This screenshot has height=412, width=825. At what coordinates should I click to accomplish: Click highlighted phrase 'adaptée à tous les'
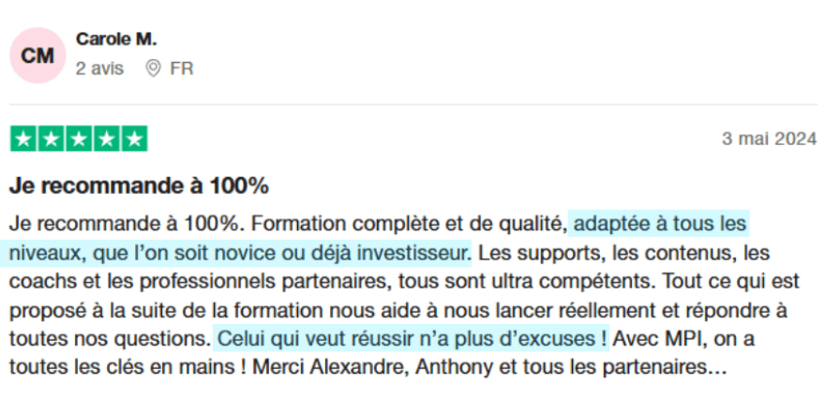click(659, 225)
